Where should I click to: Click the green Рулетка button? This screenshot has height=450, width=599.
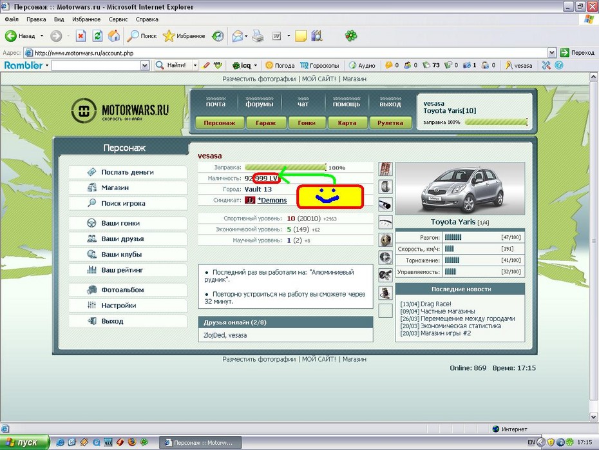[x=390, y=122]
